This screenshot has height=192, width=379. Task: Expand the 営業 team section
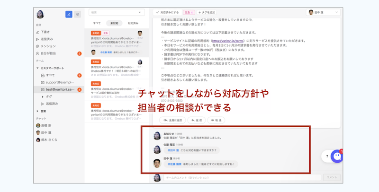tap(37, 111)
